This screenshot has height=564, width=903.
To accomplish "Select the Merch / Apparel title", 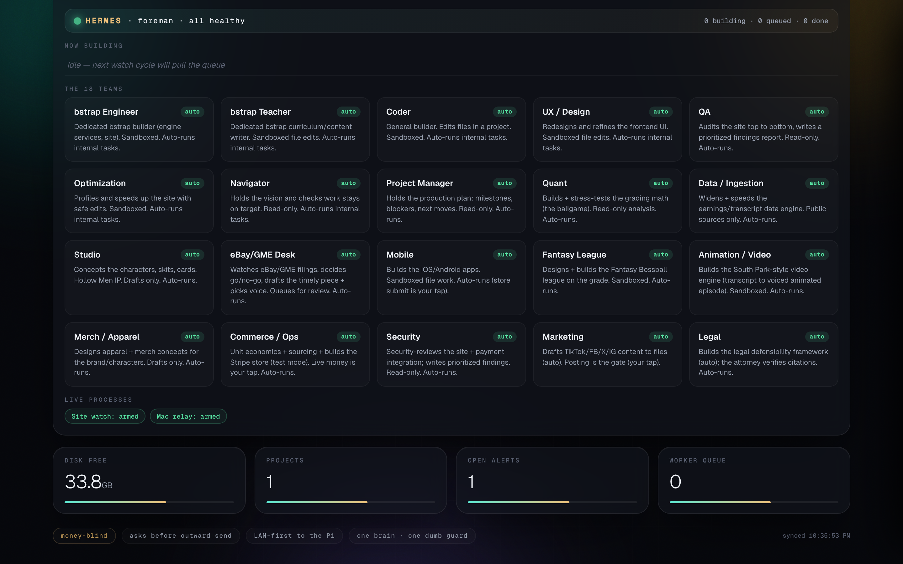I will click(x=106, y=337).
